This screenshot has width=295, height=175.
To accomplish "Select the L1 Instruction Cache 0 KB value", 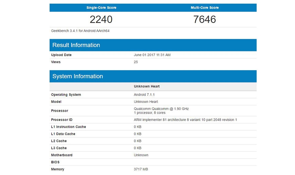I will (138, 127).
